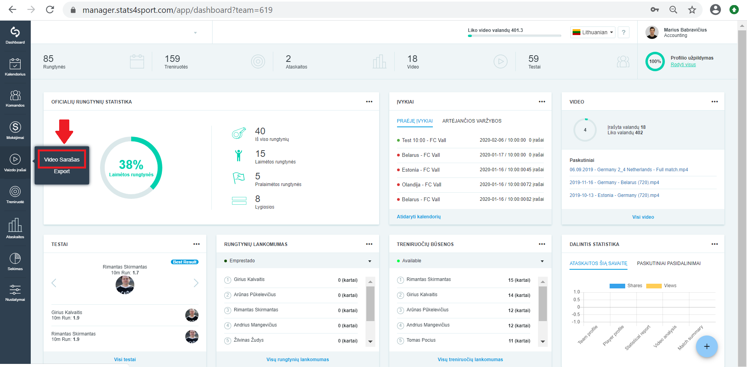Open the team selector dropdown arrow
Image resolution: width=747 pixels, height=367 pixels.
click(x=195, y=33)
